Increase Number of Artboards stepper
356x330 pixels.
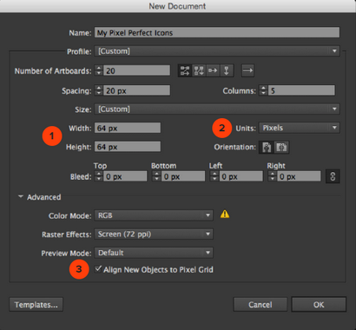click(99, 68)
